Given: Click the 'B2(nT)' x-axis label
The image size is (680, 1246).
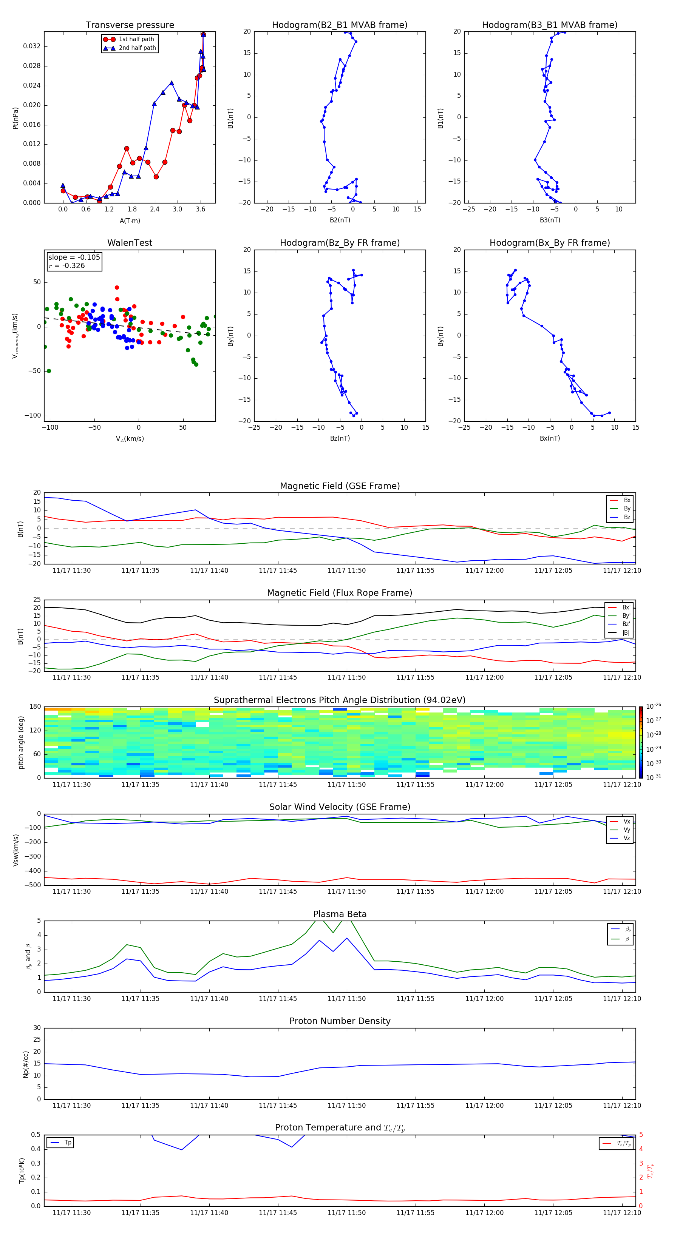Looking at the screenshot, I should coord(340,220).
